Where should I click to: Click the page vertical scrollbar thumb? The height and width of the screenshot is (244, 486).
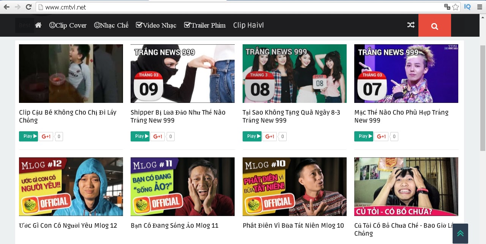[483, 98]
